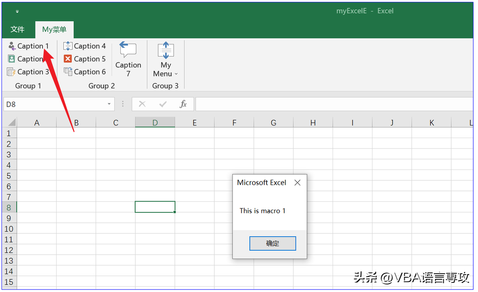Screen dimensions: 478x292
Task: Select column G header
Action: tap(273, 123)
